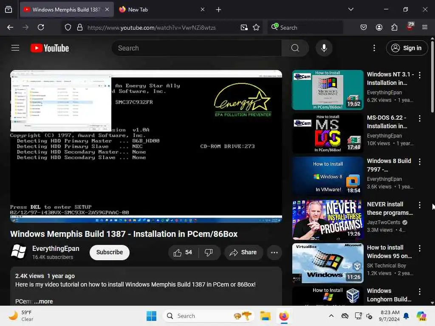The image size is (435, 326).
Task: Bookmark this page with star icon
Action: coord(256,28)
